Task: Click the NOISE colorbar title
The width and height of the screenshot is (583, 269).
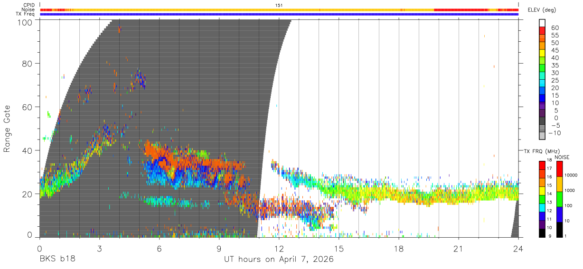Action: pos(562,157)
